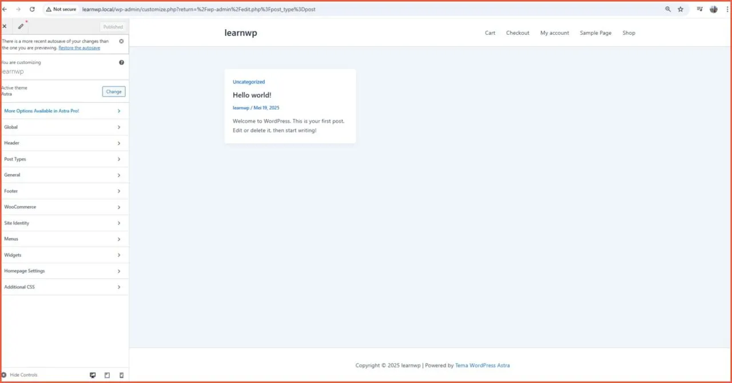Toggle Hide Controls at the bottom

(21, 374)
